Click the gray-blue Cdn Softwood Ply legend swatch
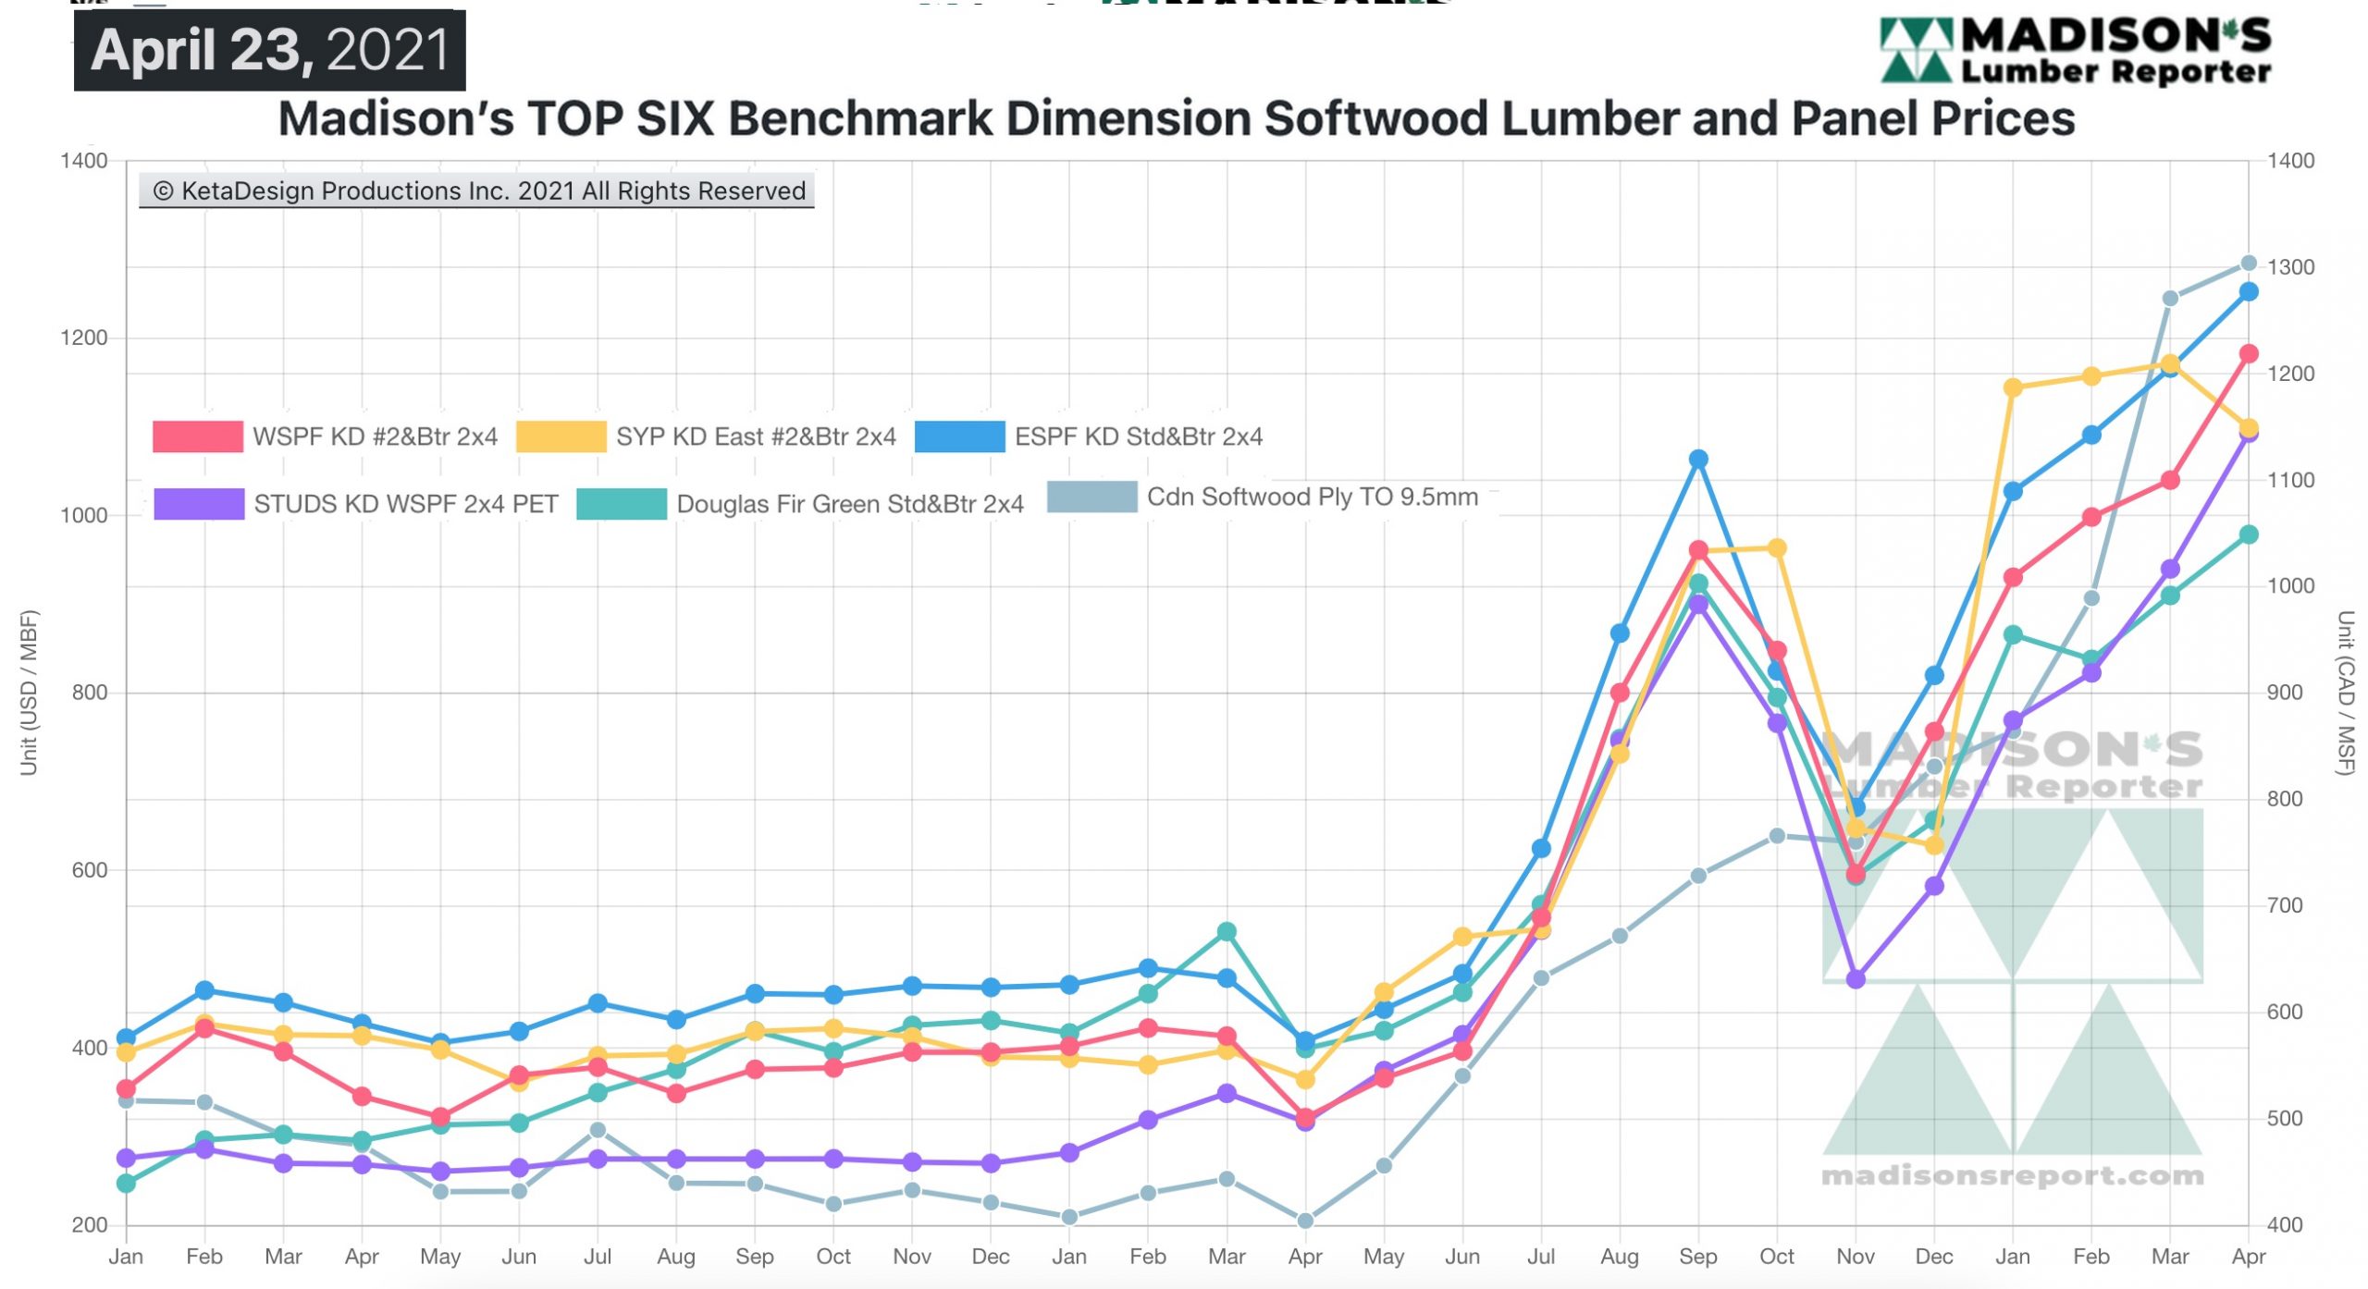The width and height of the screenshot is (2368, 1289). click(x=1091, y=497)
